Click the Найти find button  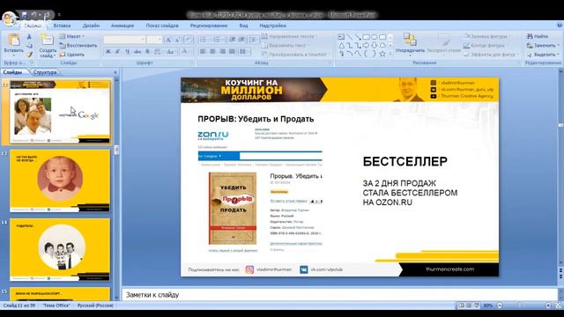pyautogui.click(x=538, y=36)
